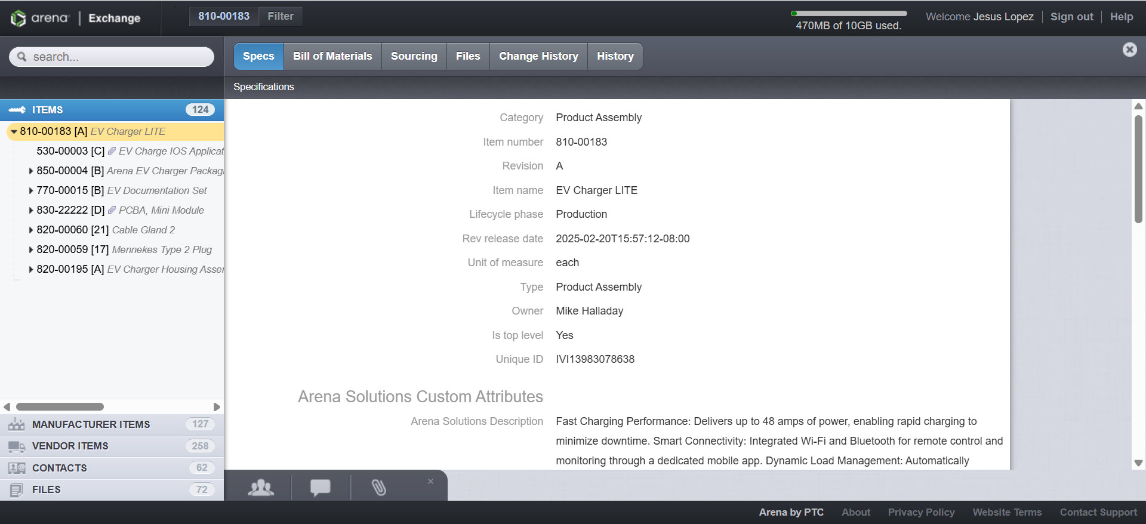The image size is (1146, 524).
Task: Open the Help link
Action: click(1122, 17)
